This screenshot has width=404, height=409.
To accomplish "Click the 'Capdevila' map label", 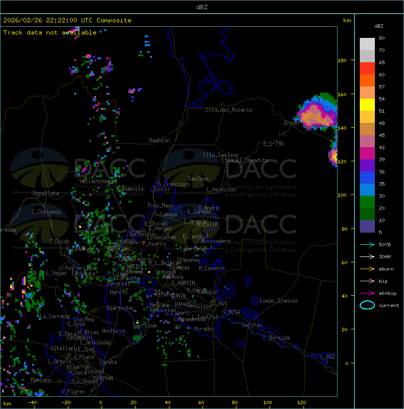I will [x=130, y=189].
